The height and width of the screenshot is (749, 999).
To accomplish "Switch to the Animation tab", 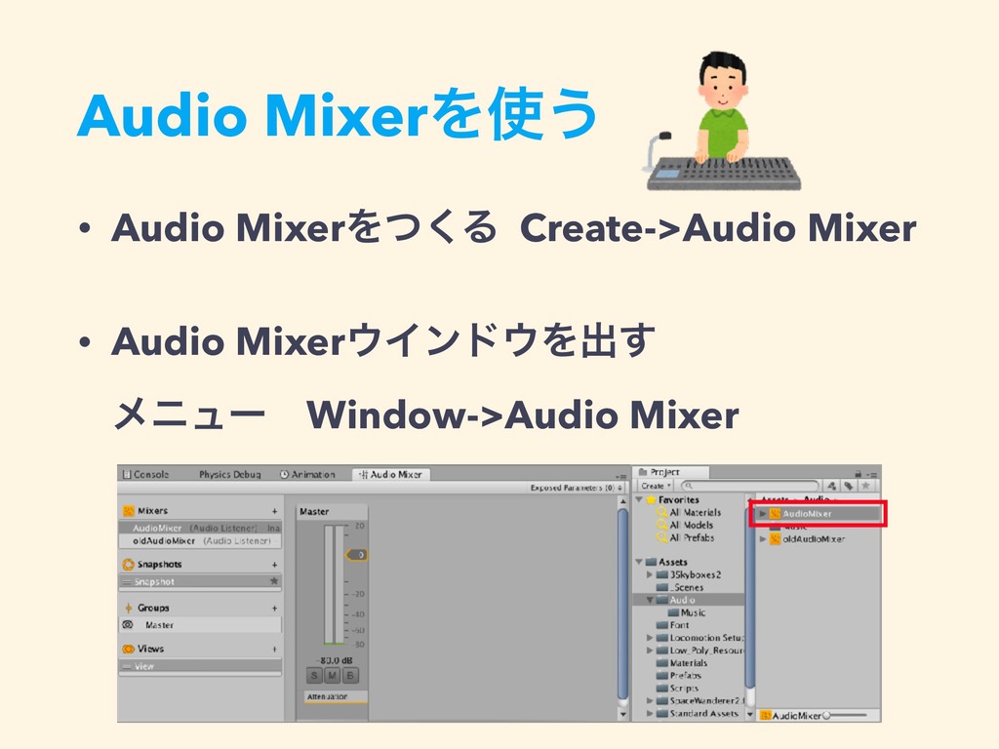I will pos(307,475).
